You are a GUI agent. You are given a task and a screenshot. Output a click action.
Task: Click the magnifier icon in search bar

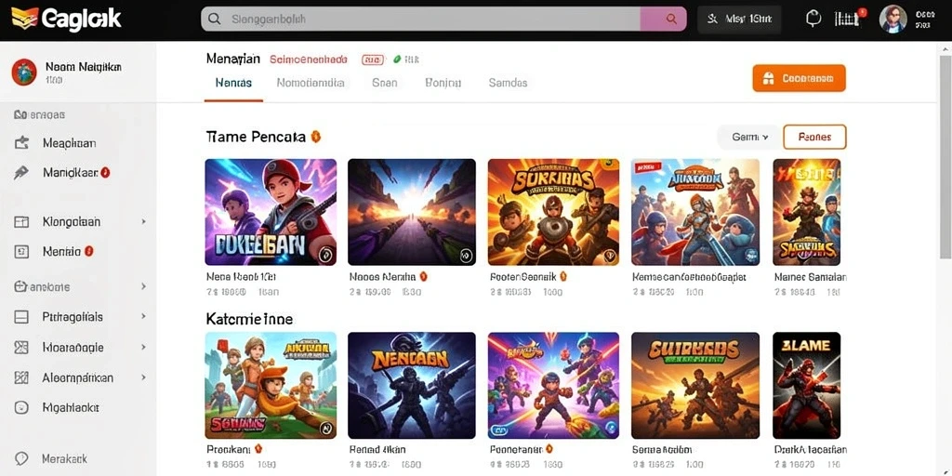[x=215, y=20]
